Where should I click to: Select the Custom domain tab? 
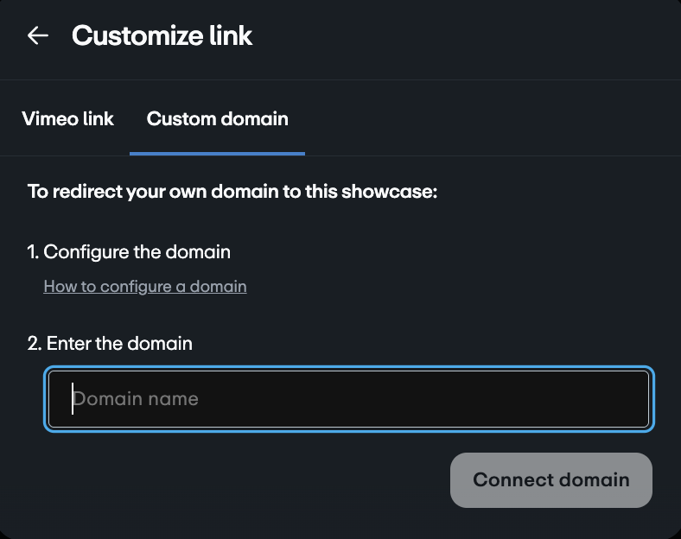pos(217,119)
